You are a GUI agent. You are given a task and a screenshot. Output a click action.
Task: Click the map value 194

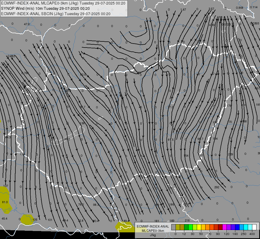(215, 139)
